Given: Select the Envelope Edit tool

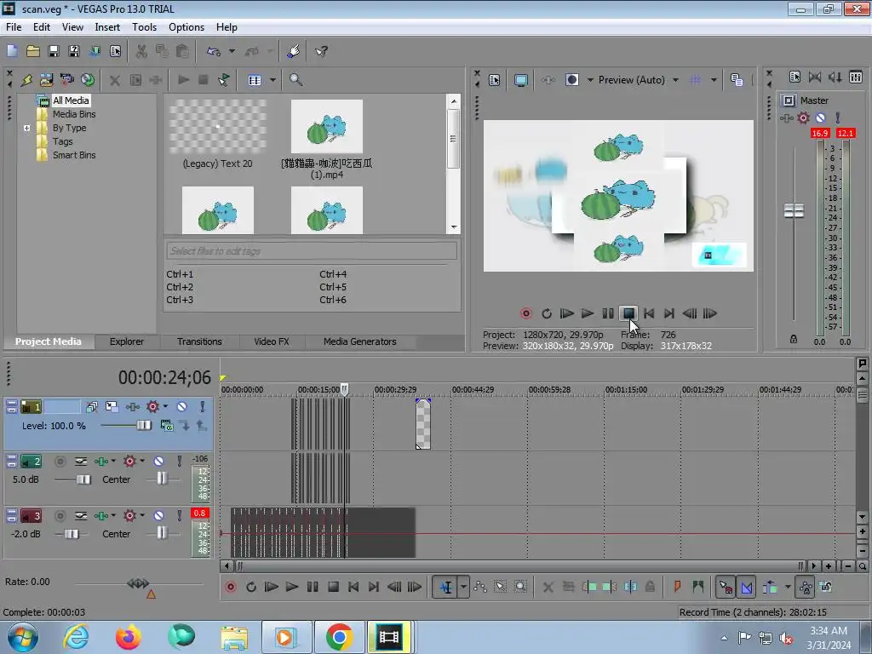Looking at the screenshot, I should click(480, 587).
